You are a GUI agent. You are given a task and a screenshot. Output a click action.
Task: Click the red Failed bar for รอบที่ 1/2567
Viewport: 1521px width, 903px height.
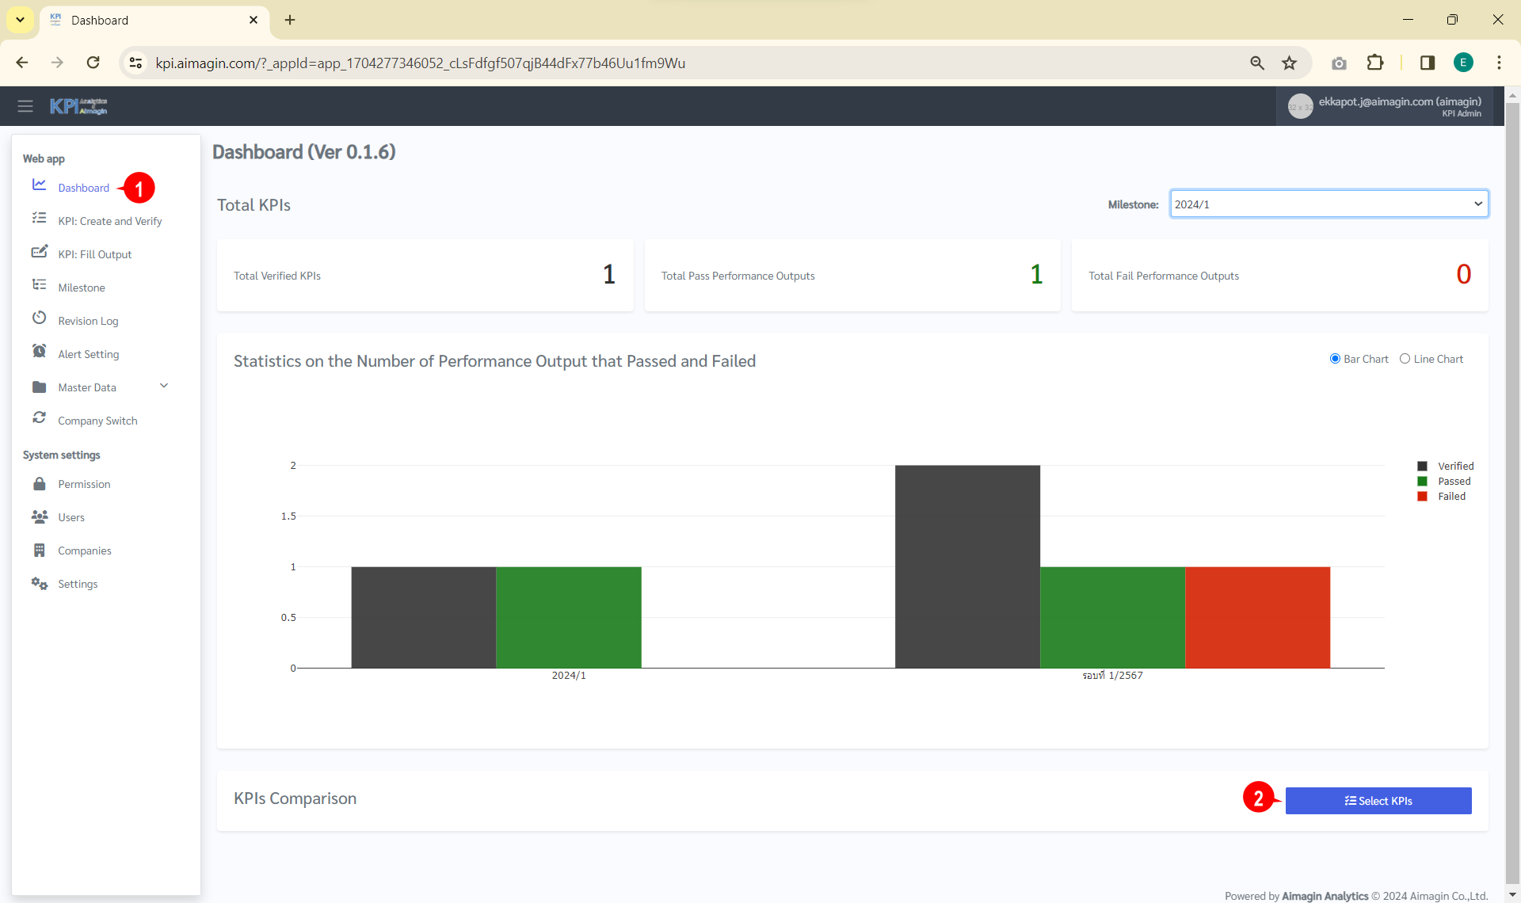coord(1257,617)
